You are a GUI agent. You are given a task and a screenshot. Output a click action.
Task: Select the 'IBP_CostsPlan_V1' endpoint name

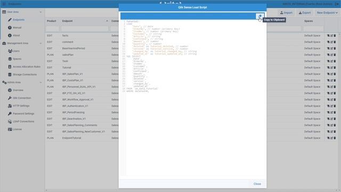[72, 81]
